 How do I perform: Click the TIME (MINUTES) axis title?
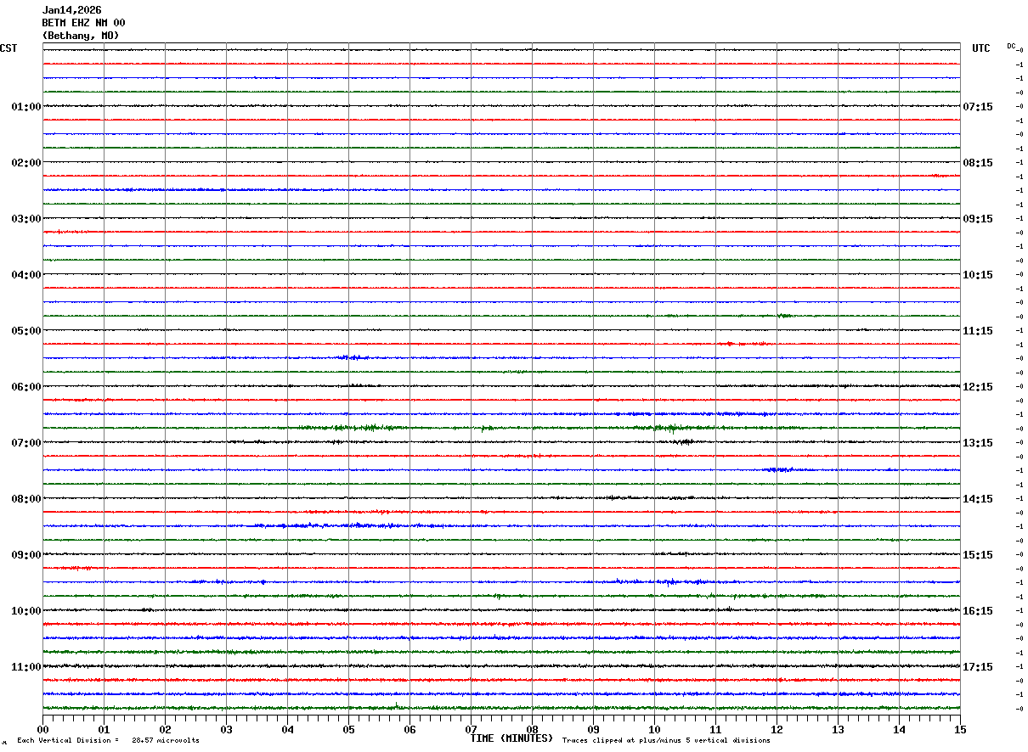(x=511, y=738)
